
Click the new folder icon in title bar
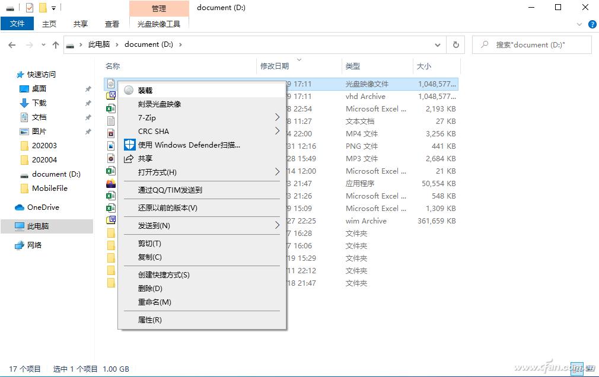[42, 8]
